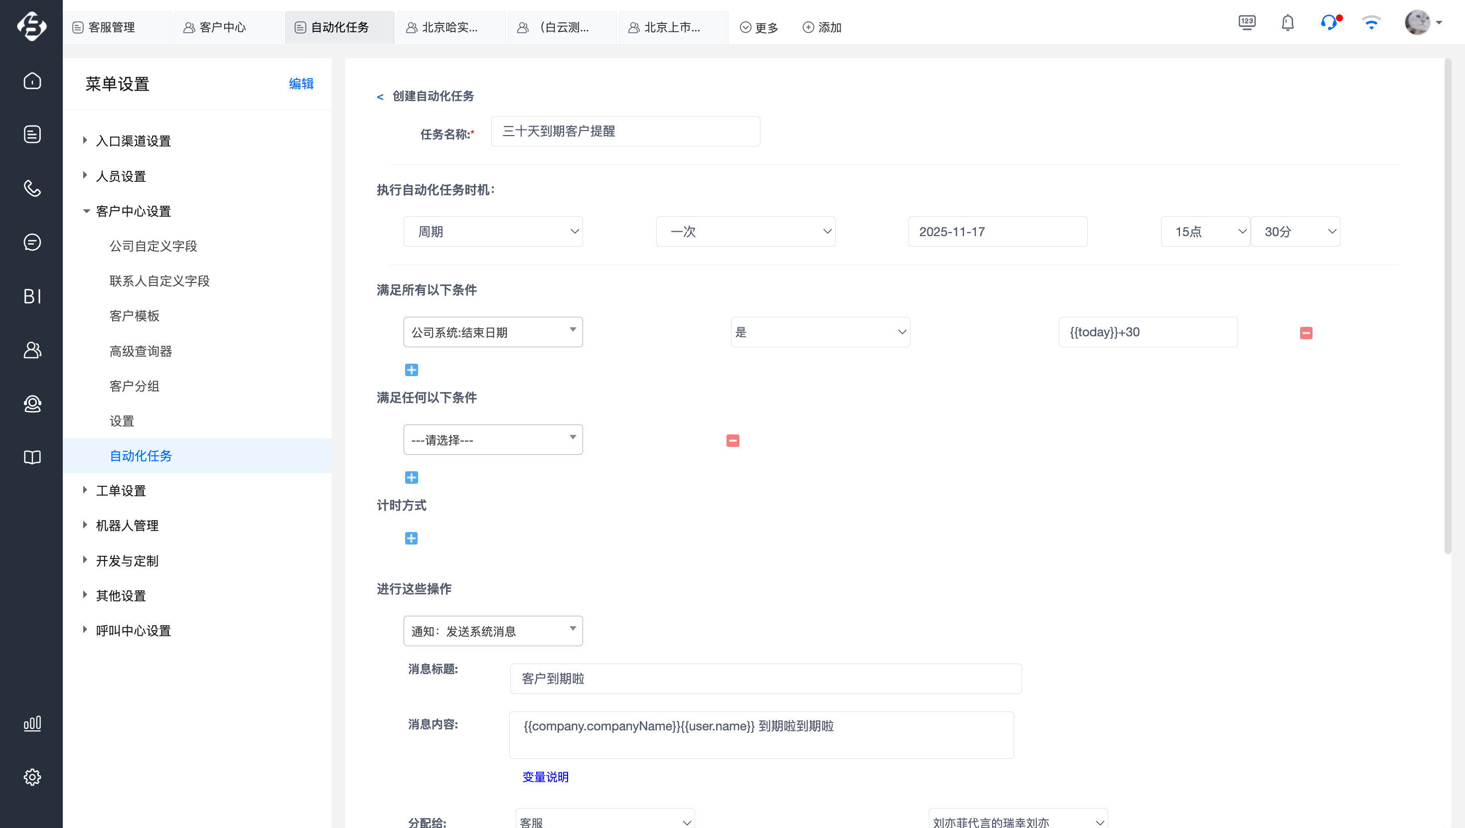
Task: Open the settings gear icon in sidebar
Action: [x=32, y=777]
